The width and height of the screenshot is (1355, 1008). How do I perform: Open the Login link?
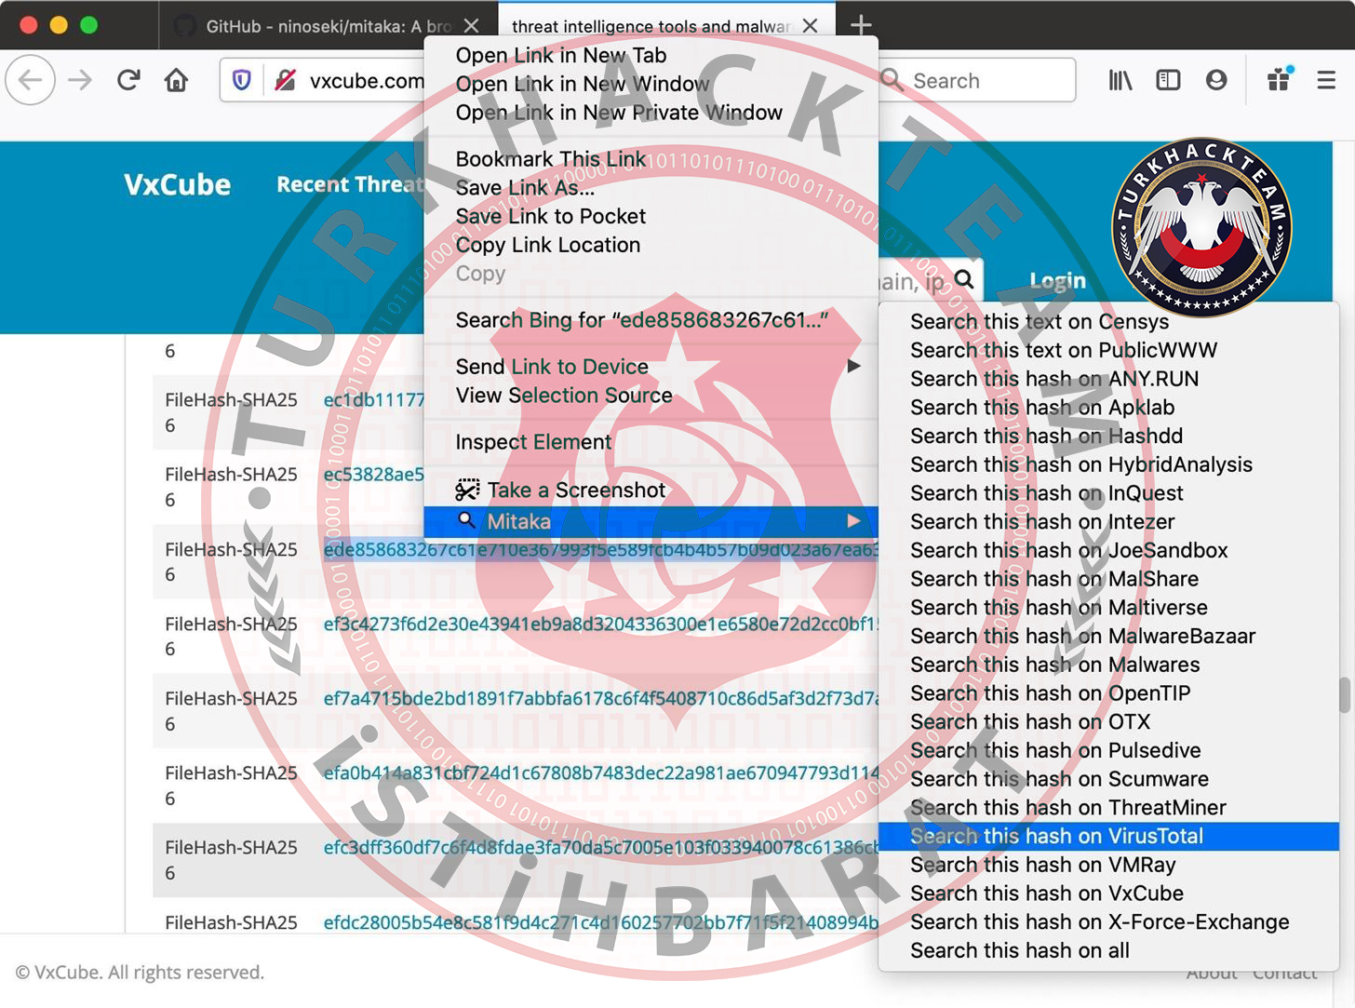tap(1057, 280)
